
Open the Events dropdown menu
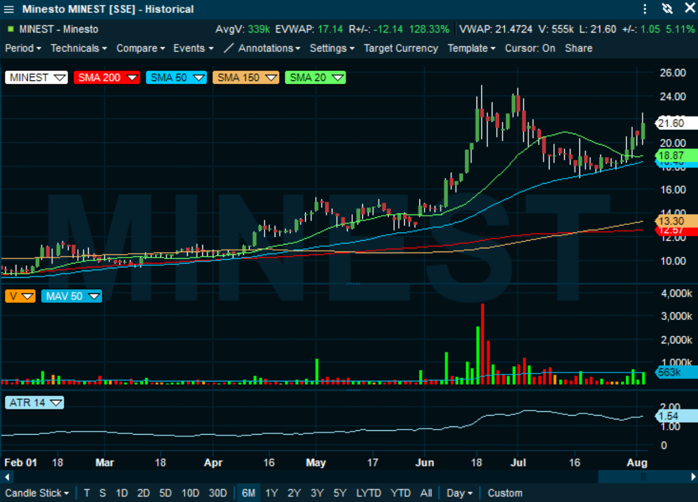point(194,48)
